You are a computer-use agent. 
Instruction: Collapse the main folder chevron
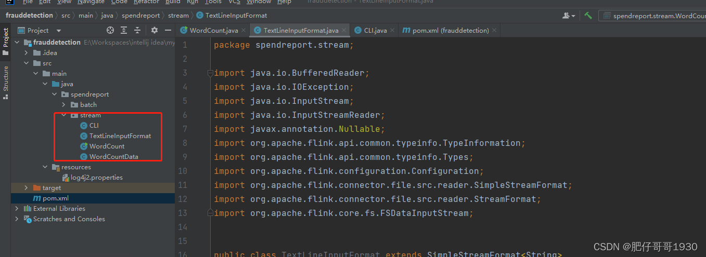(36, 73)
